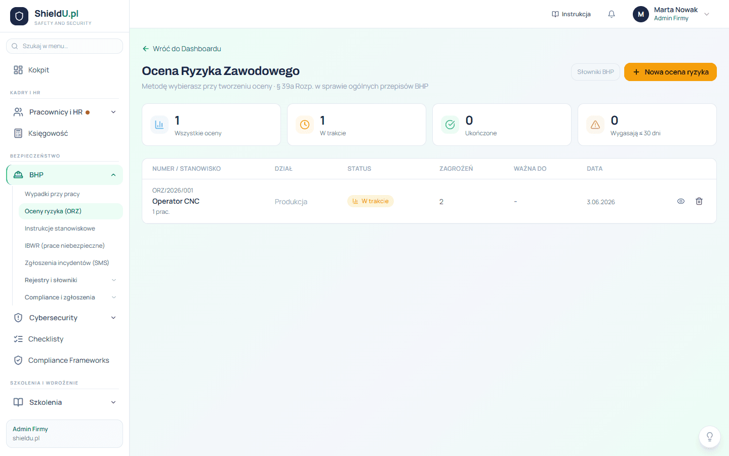
Task: Expand the Szkolenia chevron
Action: (113, 402)
